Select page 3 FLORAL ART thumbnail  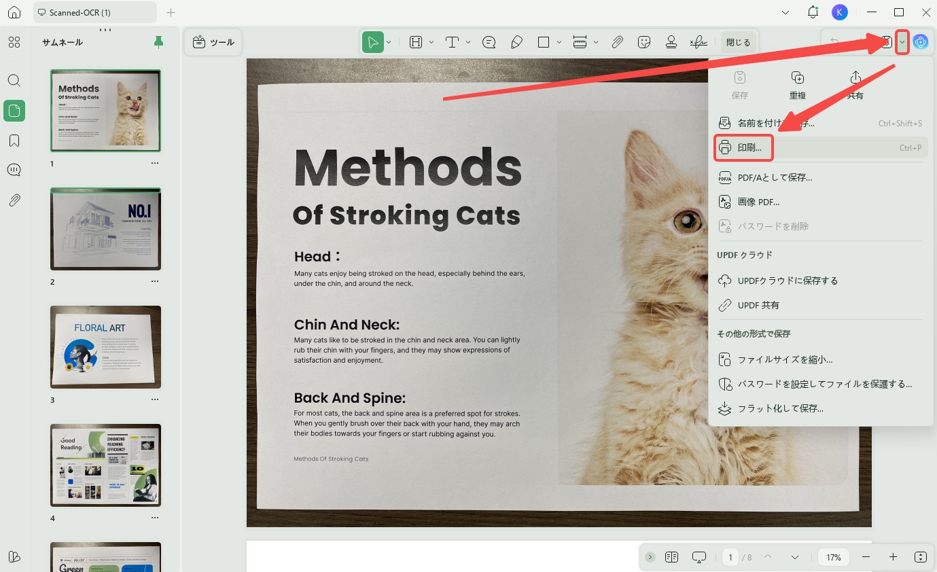click(106, 347)
